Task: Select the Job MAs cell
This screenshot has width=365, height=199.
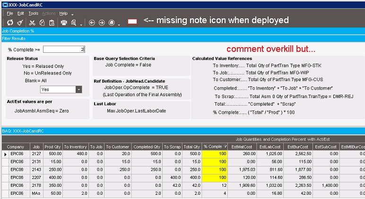Action: tap(36, 193)
